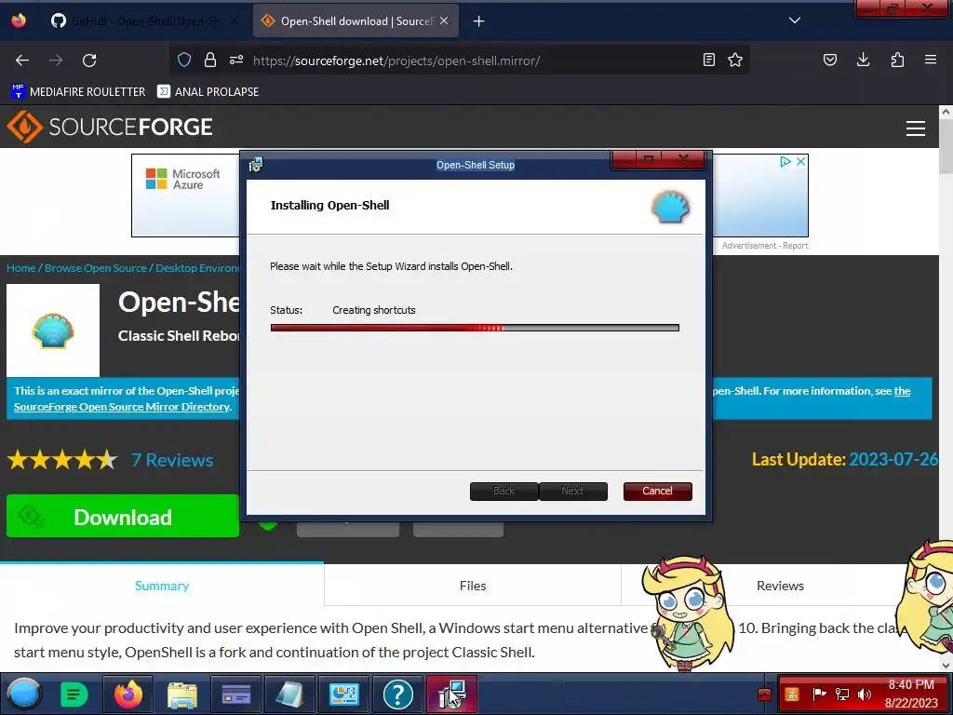The height and width of the screenshot is (715, 953).
Task: Click the 'Creating shortcuts' status text
Action: tap(374, 310)
